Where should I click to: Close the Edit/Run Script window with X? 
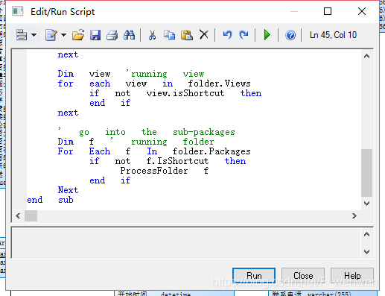click(362, 11)
